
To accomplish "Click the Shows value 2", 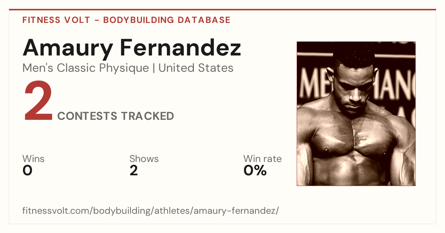I will pyautogui.click(x=134, y=170).
